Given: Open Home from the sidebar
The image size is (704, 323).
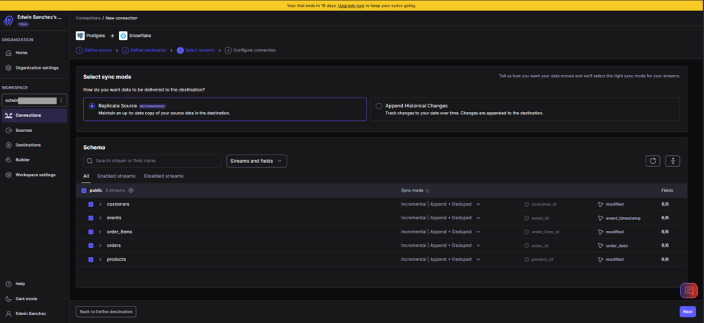Looking at the screenshot, I should (x=21, y=52).
